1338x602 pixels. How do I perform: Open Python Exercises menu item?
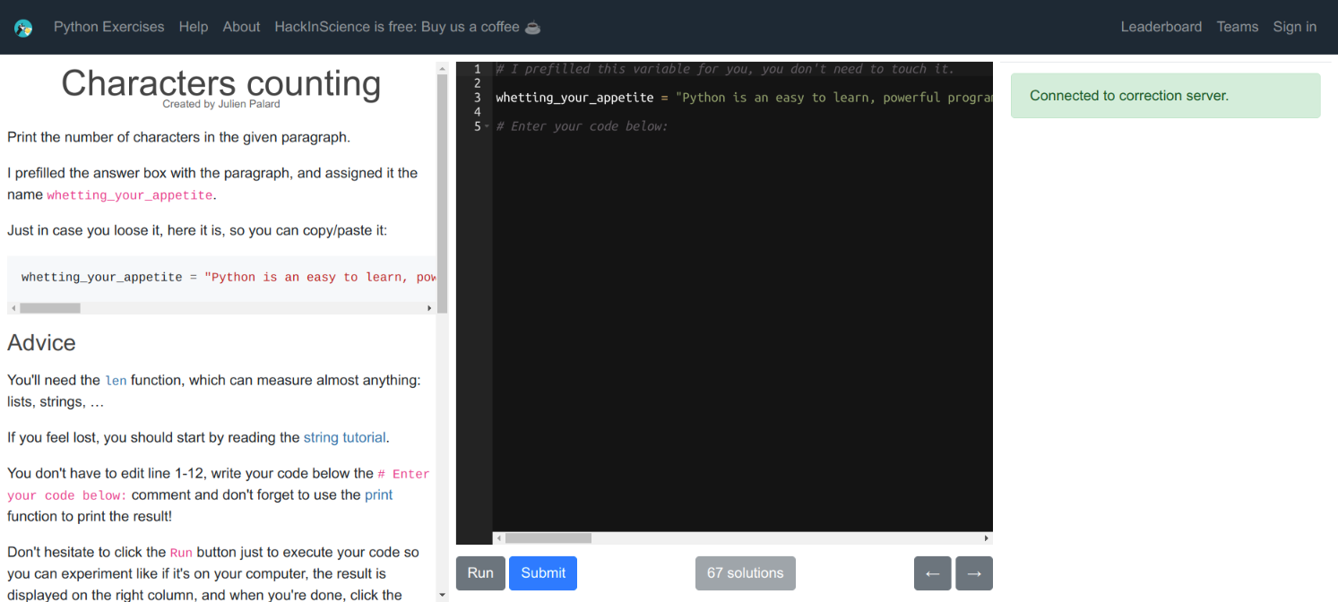coord(108,27)
